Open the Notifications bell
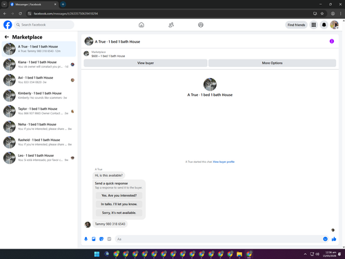This screenshot has height=259, width=345. (324, 25)
